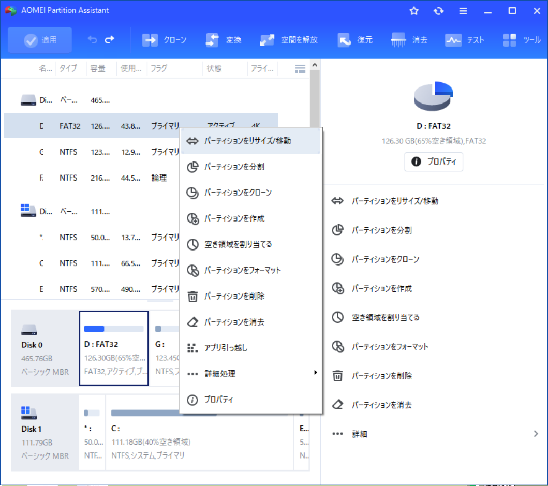The height and width of the screenshot is (486, 548).
Task: Choose Format partition in context menu
Action: coord(250,270)
